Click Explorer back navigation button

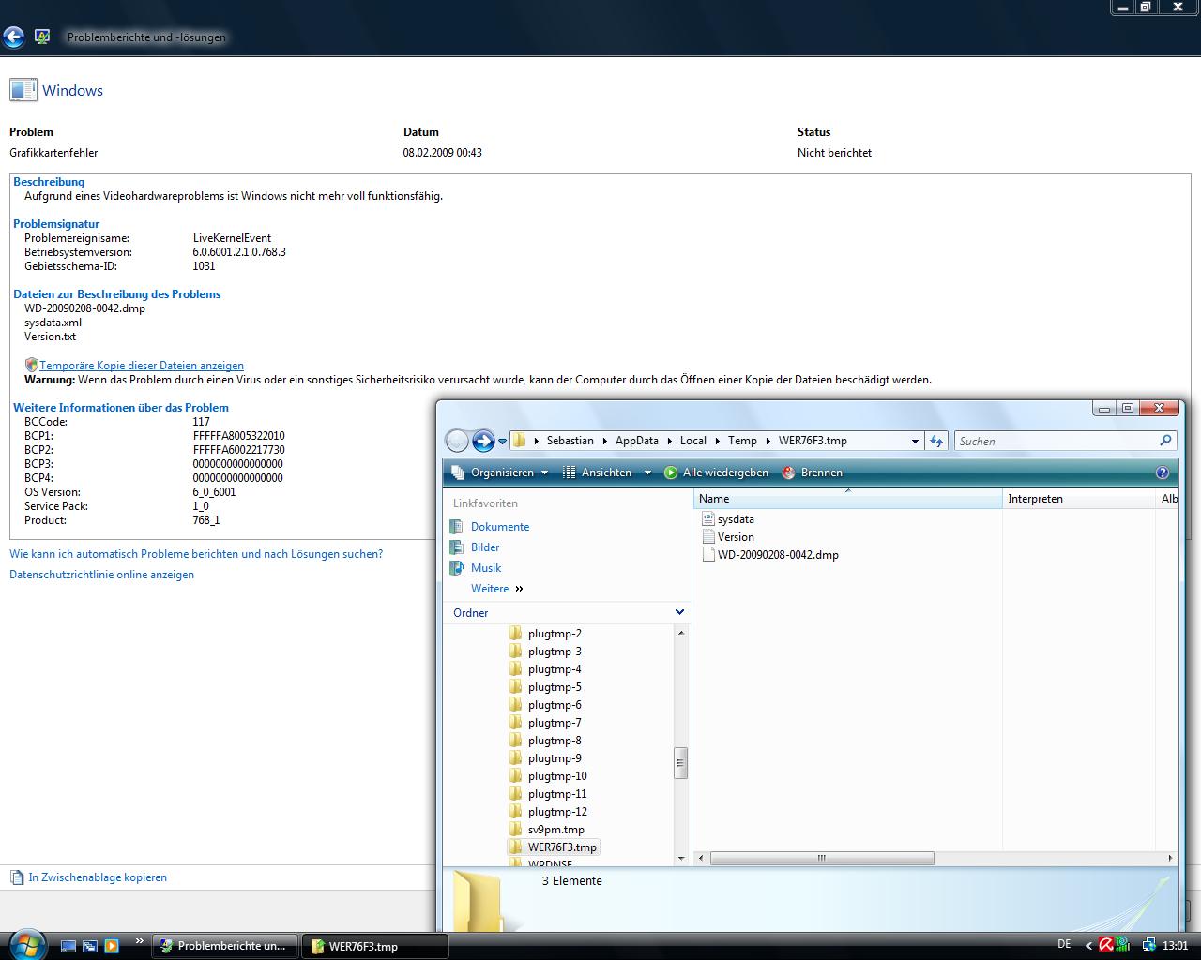(457, 441)
